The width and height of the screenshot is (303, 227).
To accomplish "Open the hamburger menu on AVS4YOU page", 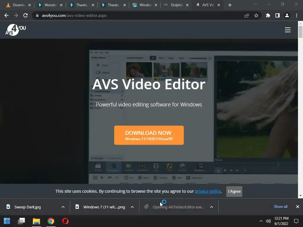I will click(288, 30).
